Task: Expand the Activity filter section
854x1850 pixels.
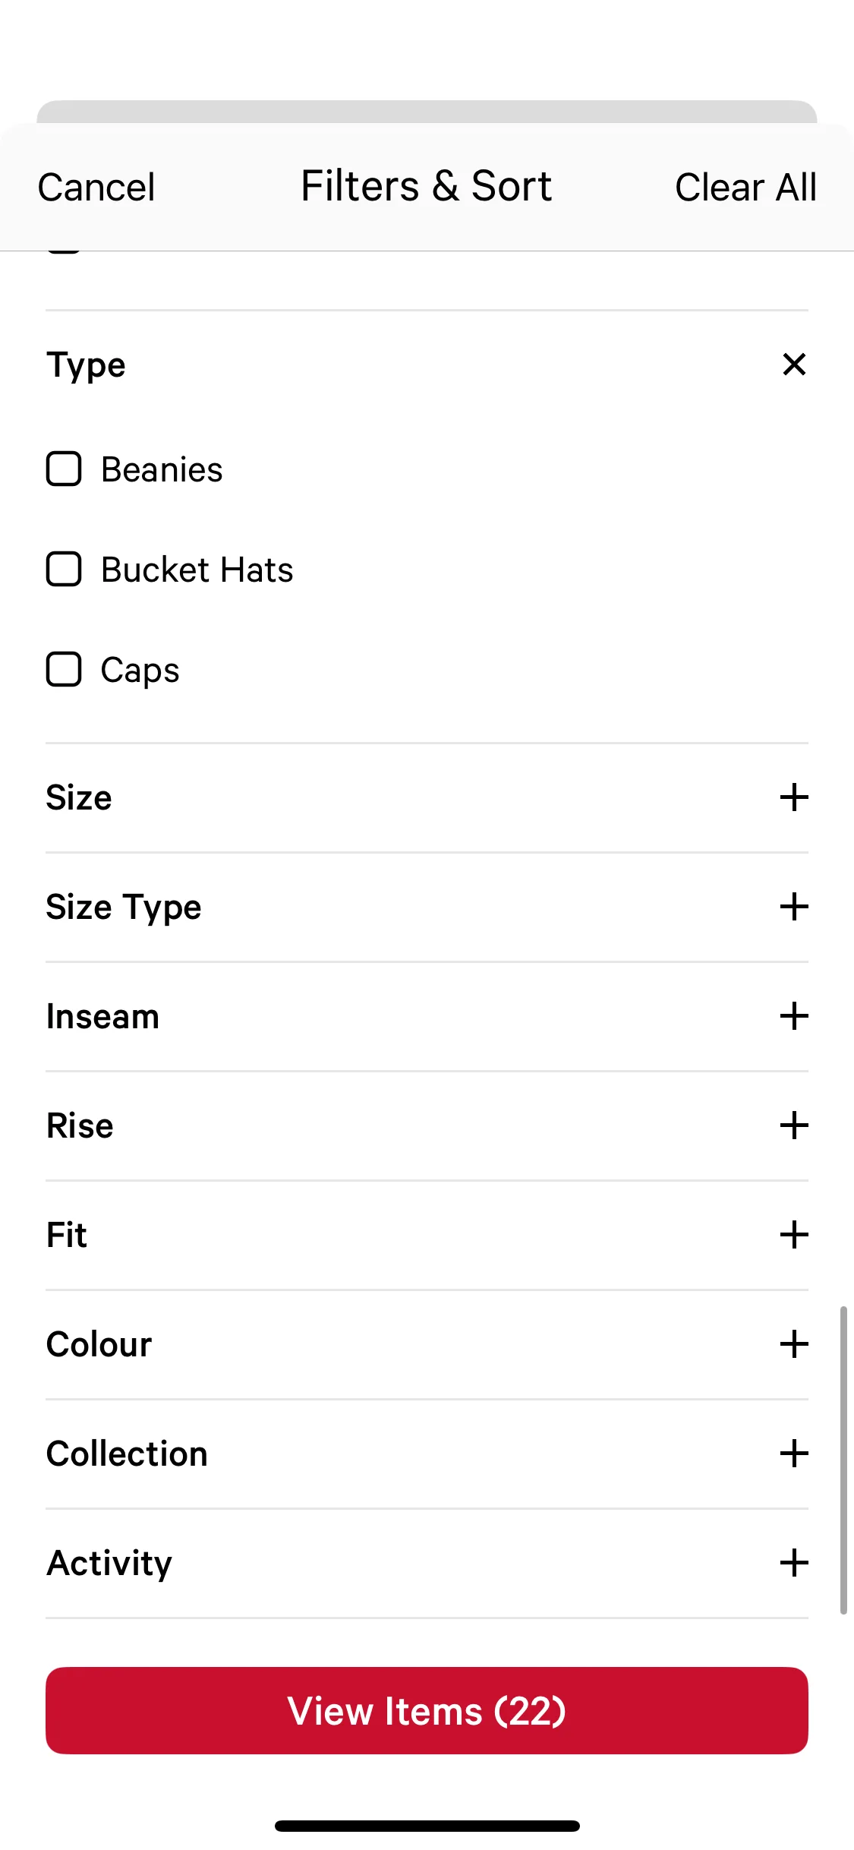Action: point(794,1563)
